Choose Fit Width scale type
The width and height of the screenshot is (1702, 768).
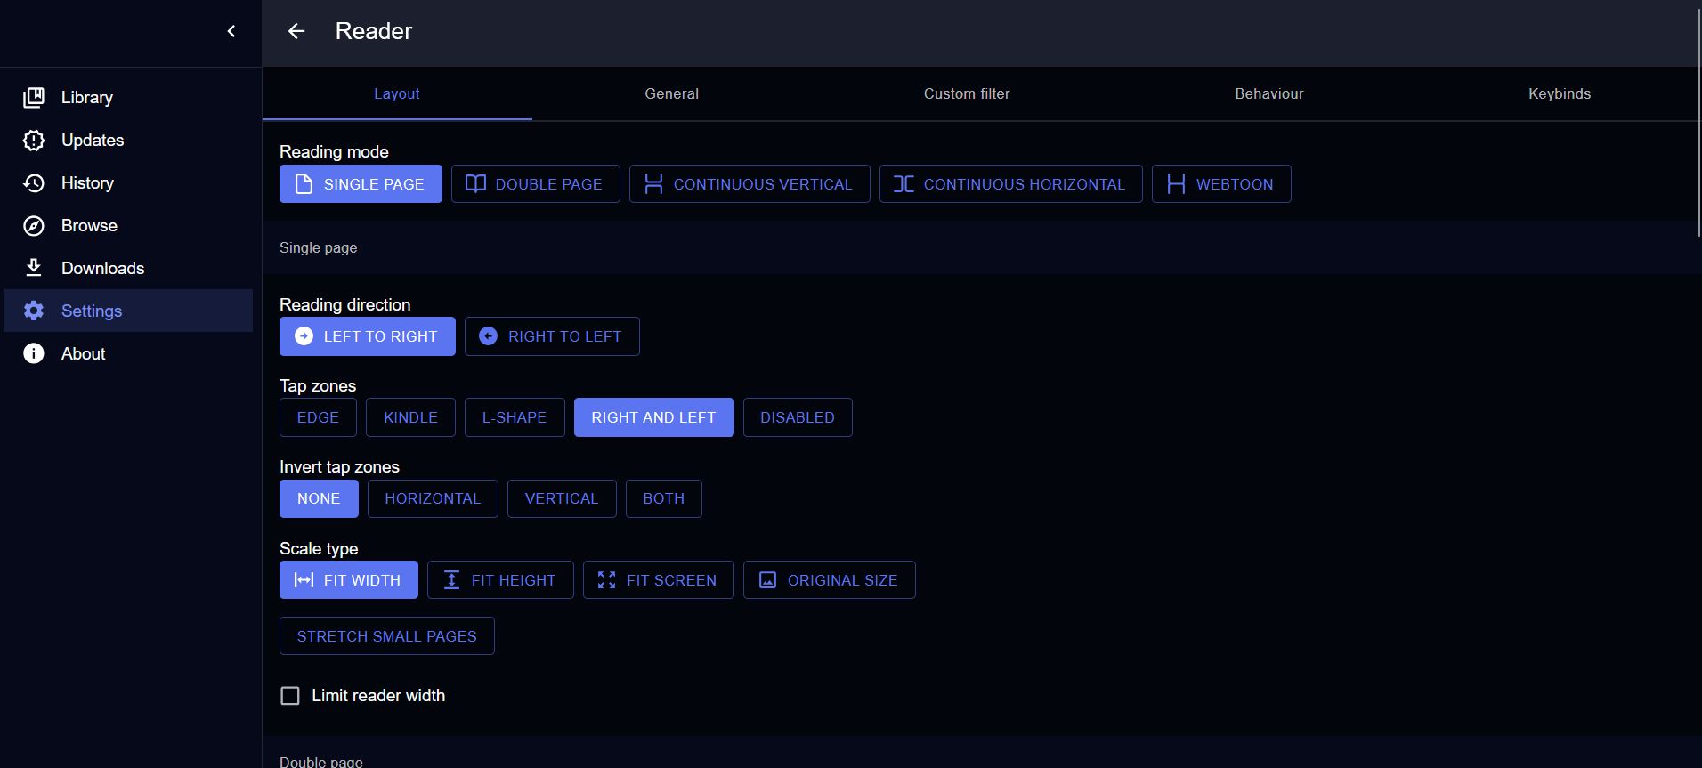349,580
